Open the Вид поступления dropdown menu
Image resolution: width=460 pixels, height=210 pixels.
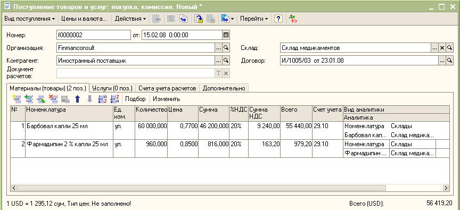(30, 19)
